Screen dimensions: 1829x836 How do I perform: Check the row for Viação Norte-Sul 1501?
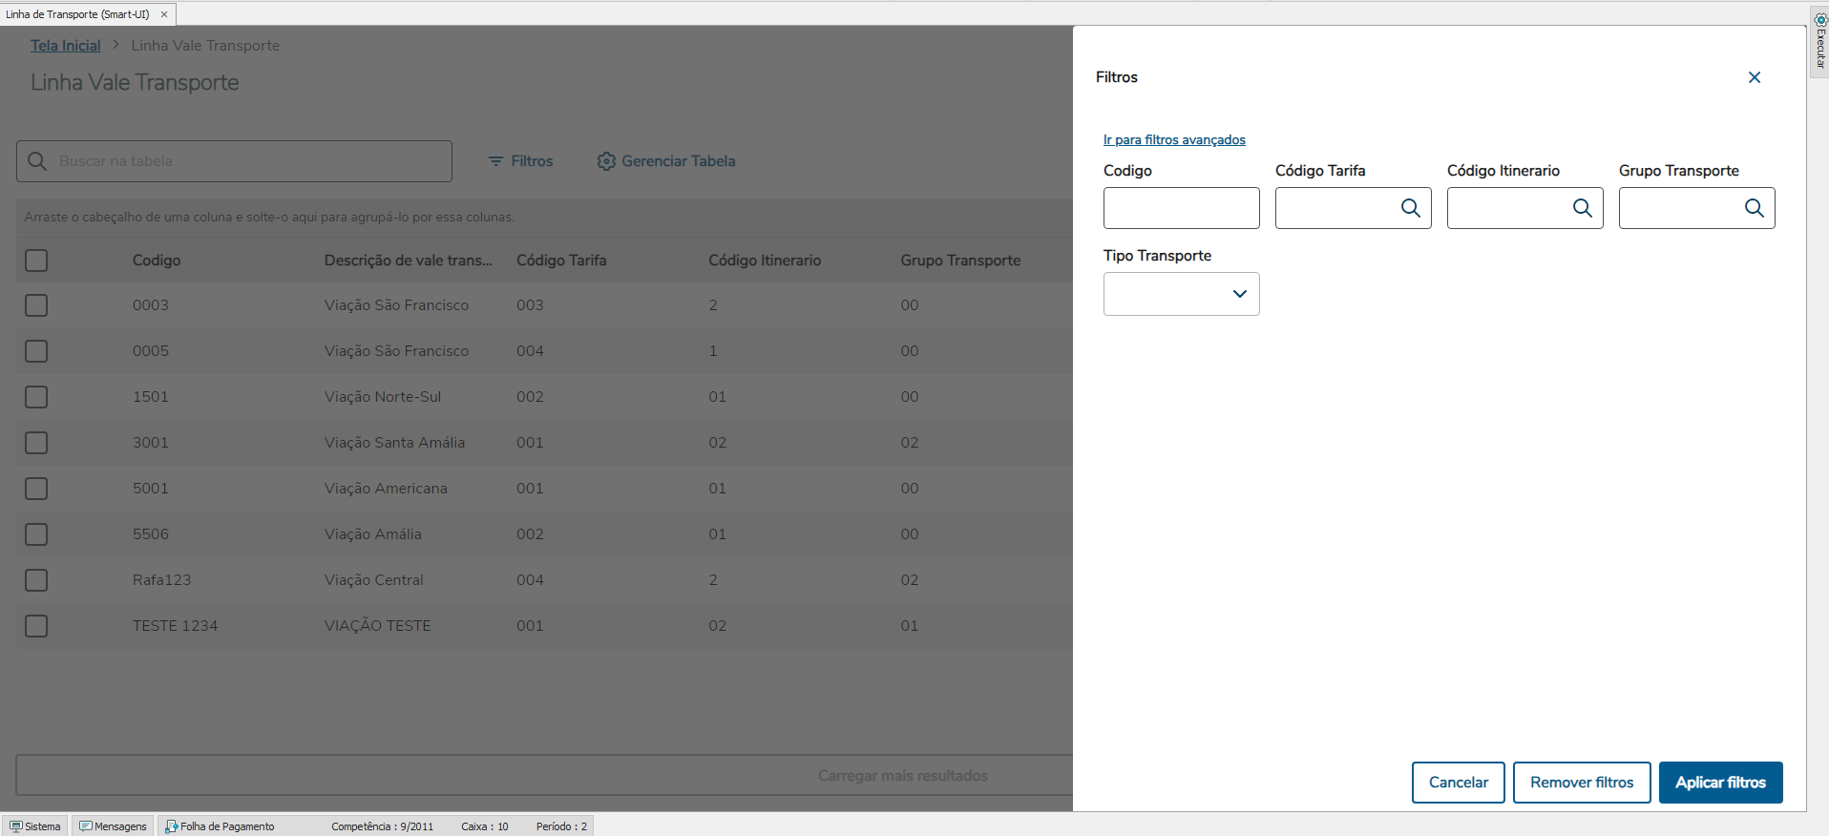[36, 397]
